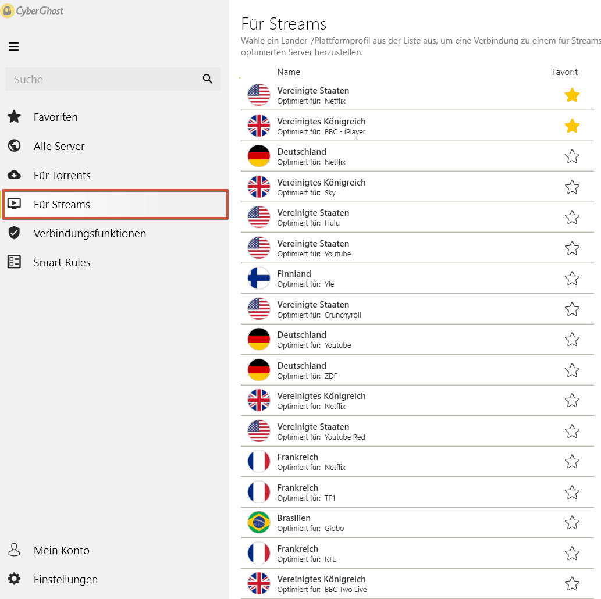Click French flag for RTL server
The image size is (601, 599).
tap(259, 553)
